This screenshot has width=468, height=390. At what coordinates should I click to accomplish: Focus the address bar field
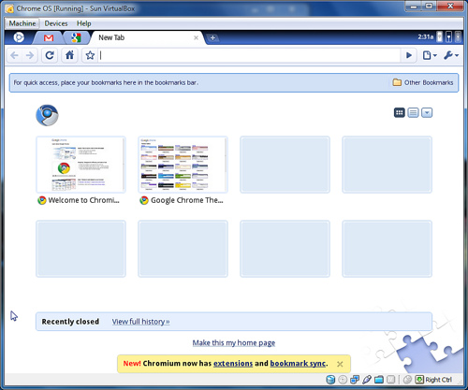coord(249,55)
